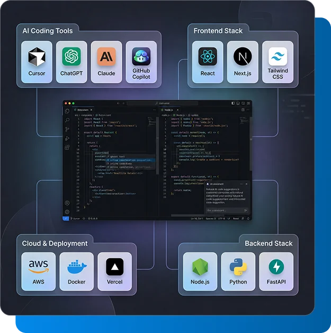The height and width of the screenshot is (333, 331).
Task: Close the AI assistant panel
Action: (246, 184)
